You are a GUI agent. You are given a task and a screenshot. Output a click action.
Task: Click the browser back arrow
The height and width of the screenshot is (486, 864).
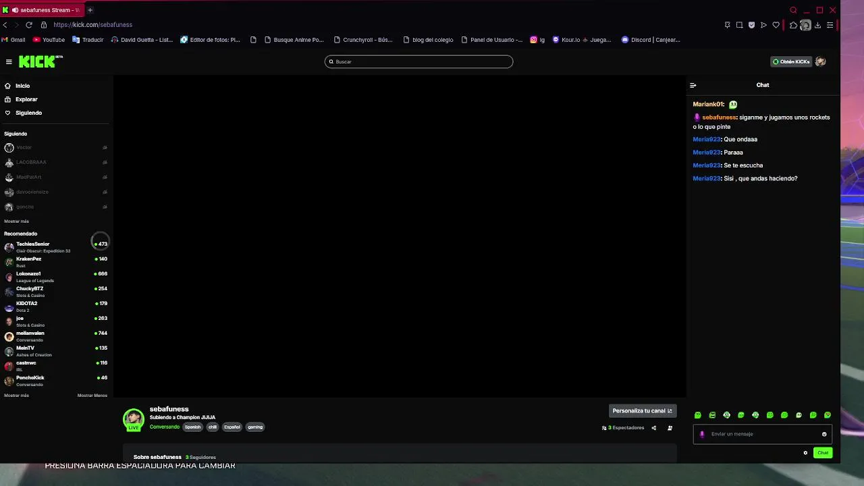[x=5, y=25]
